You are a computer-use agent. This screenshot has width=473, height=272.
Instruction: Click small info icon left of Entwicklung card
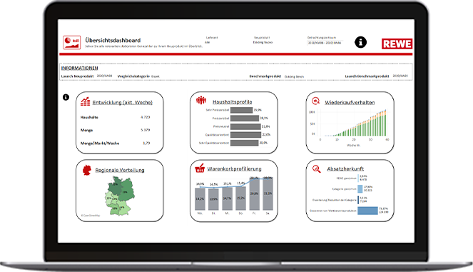click(66, 97)
